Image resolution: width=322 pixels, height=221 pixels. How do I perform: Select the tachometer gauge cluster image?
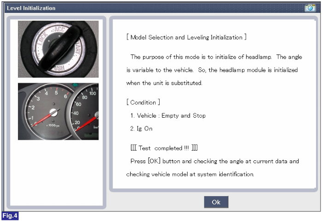(58, 112)
